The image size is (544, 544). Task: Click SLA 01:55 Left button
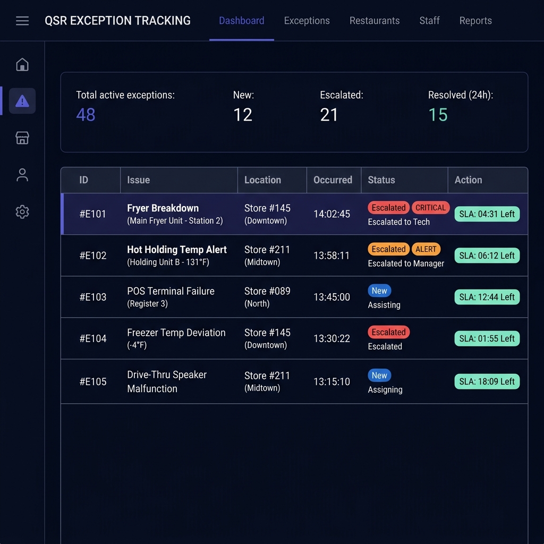click(x=487, y=338)
